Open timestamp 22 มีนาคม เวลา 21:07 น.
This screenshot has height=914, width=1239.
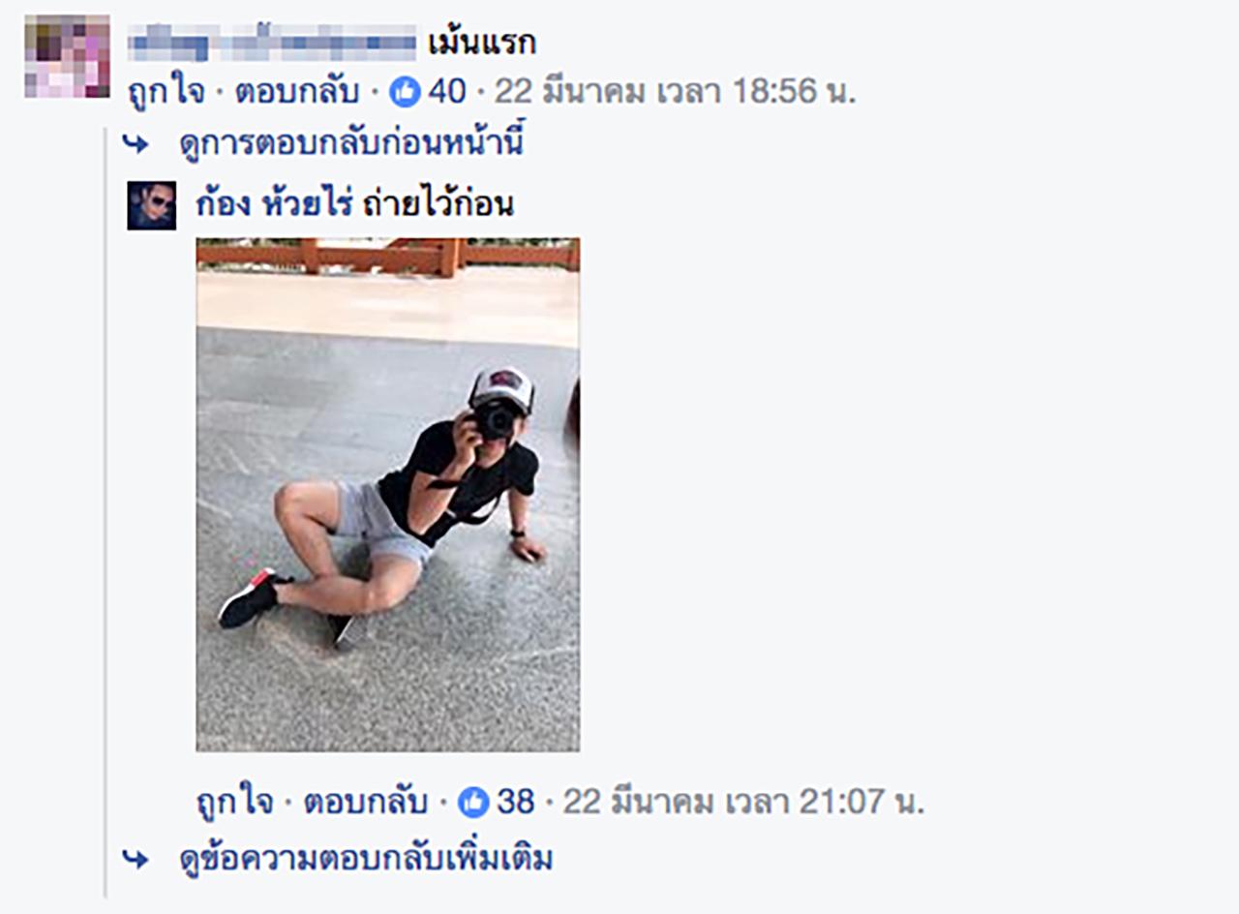pyautogui.click(x=744, y=802)
